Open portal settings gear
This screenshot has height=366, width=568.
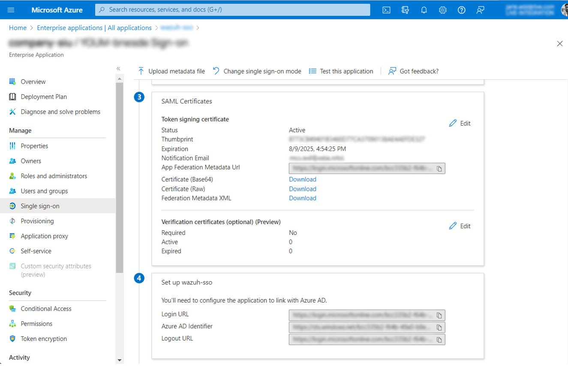(443, 10)
